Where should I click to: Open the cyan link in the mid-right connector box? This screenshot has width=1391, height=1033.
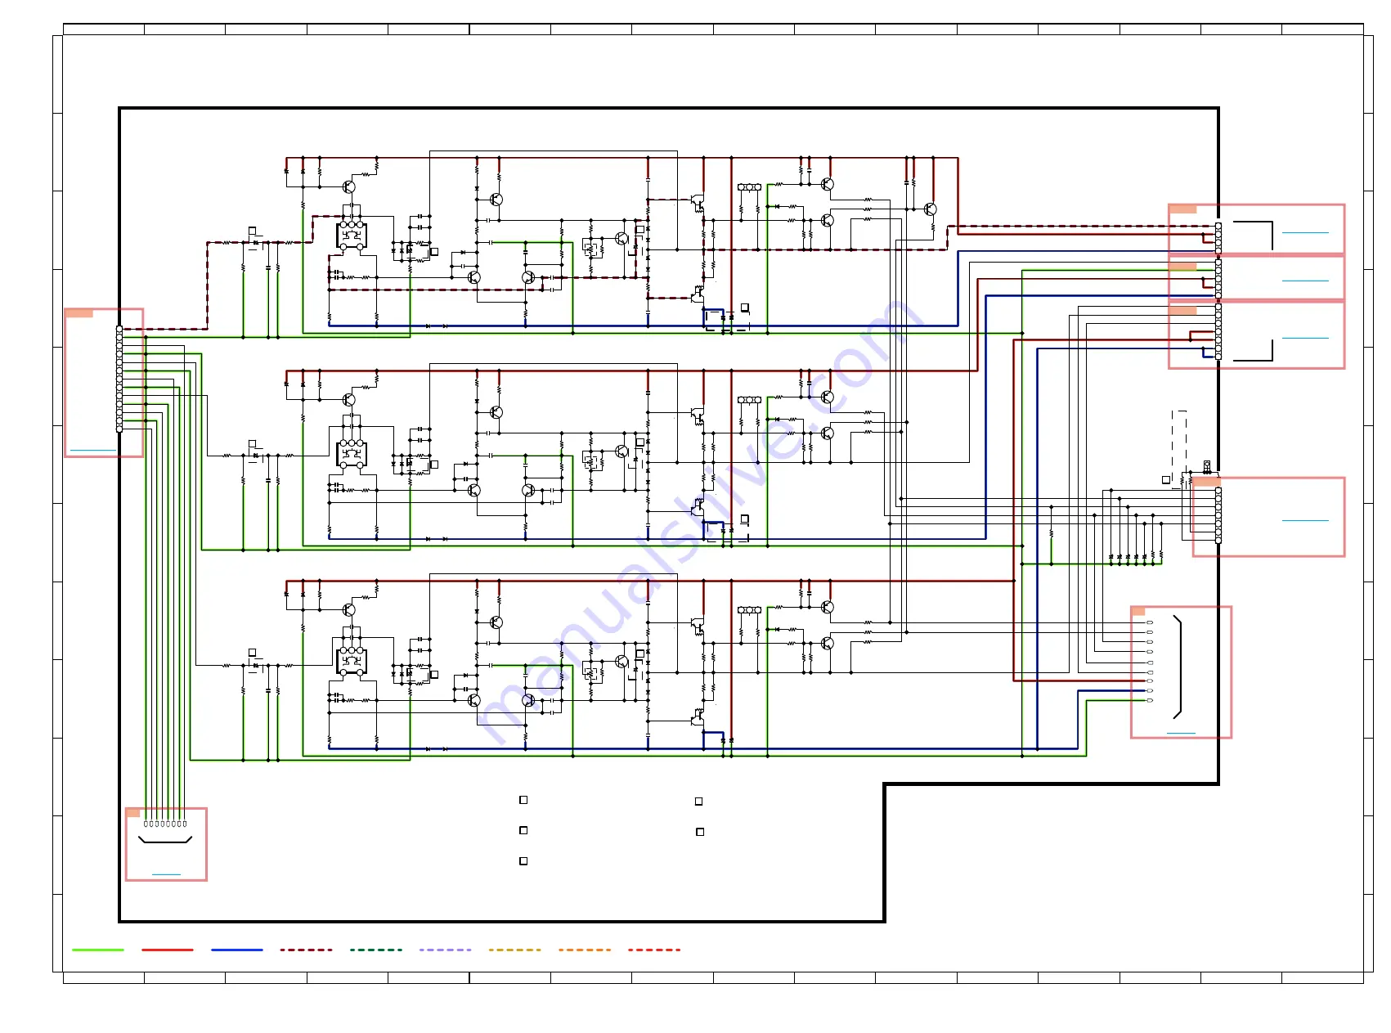coord(1305,520)
